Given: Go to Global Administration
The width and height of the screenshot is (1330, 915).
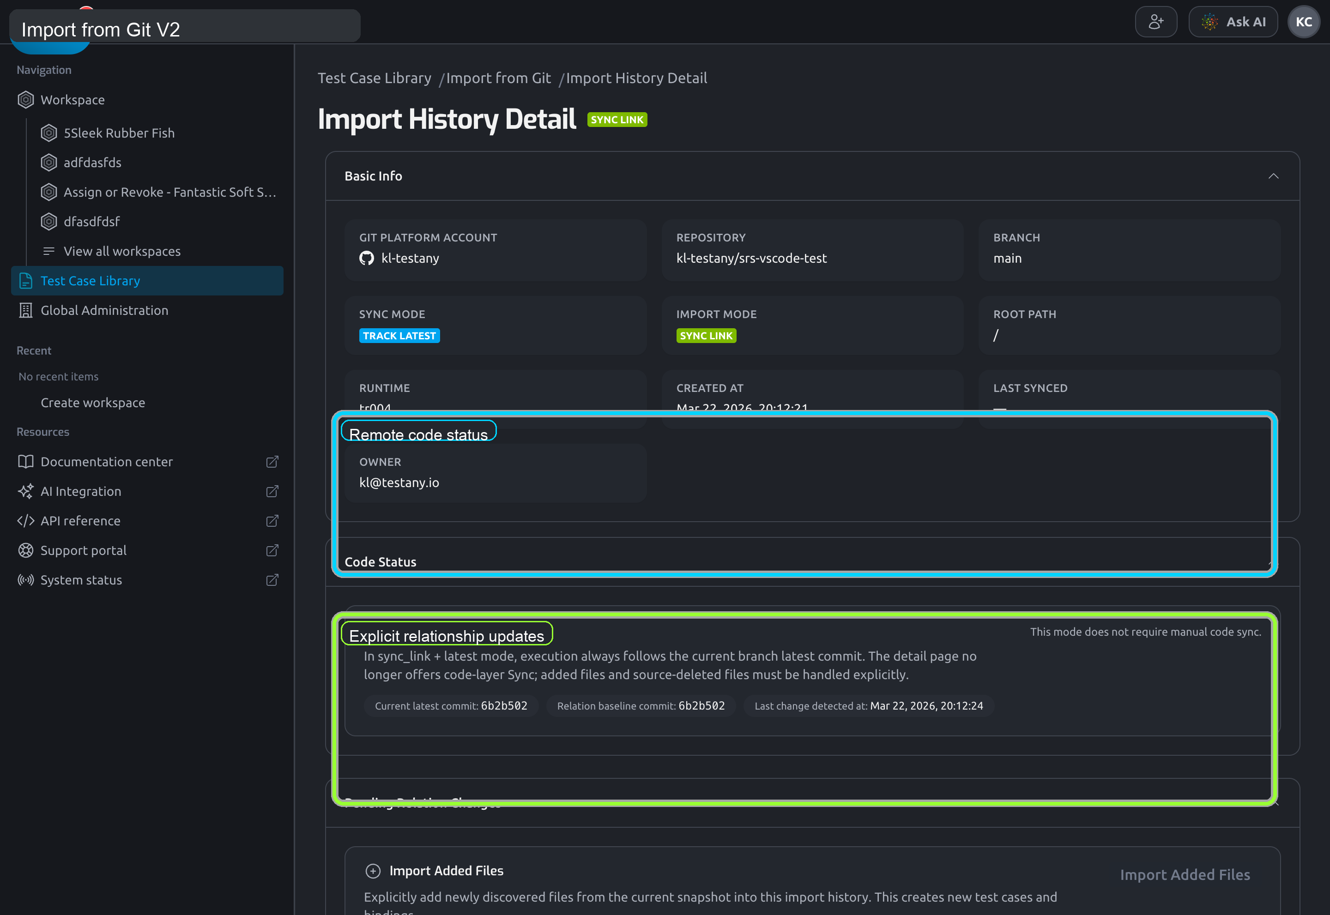Looking at the screenshot, I should coord(104,310).
